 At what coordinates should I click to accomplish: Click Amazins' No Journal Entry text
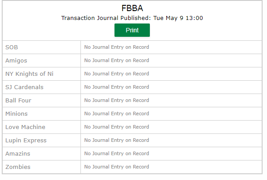pyautogui.click(x=117, y=153)
